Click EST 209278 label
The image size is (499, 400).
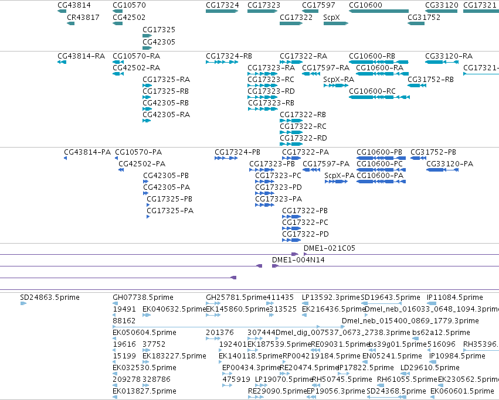(127, 380)
